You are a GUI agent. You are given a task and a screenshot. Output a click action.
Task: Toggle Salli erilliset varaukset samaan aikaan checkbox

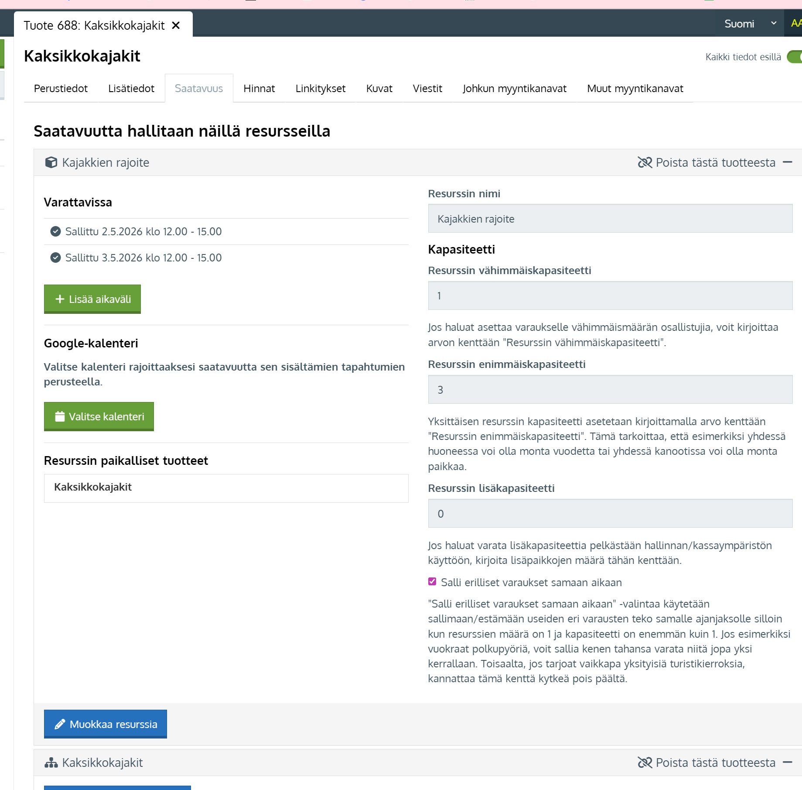click(x=432, y=581)
